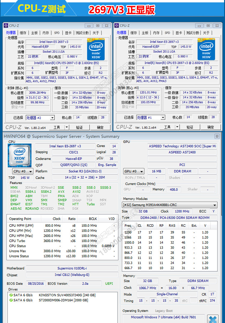This screenshot has height=323, width=225.
Task: Expand the 工具 arrow in the left CPU-Z window
Action: pyautogui.click(x=67, y=127)
